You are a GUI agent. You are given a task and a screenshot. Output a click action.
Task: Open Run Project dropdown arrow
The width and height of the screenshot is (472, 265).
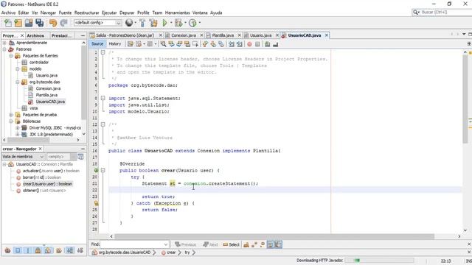(x=171, y=23)
